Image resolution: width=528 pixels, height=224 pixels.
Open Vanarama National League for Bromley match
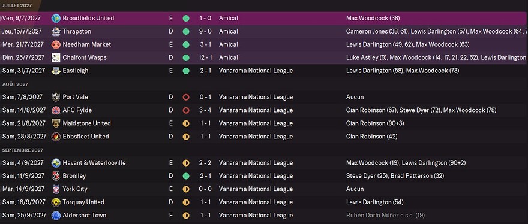point(256,175)
